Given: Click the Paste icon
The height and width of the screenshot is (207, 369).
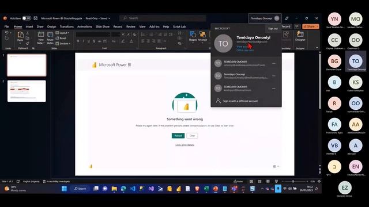Looking at the screenshot, I should coord(20,35).
